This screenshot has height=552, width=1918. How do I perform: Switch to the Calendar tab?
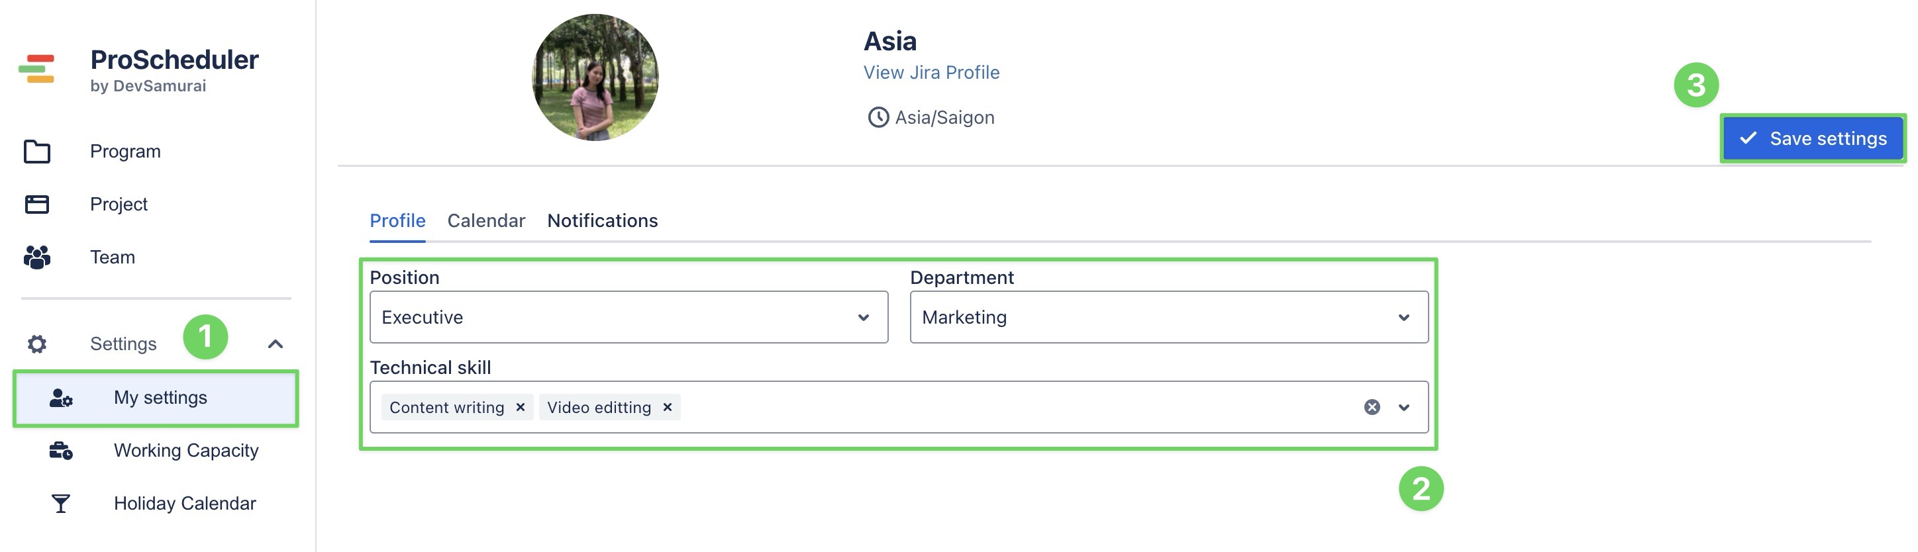[x=486, y=221]
